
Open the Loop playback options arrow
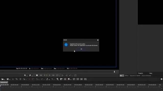tap(59, 76)
